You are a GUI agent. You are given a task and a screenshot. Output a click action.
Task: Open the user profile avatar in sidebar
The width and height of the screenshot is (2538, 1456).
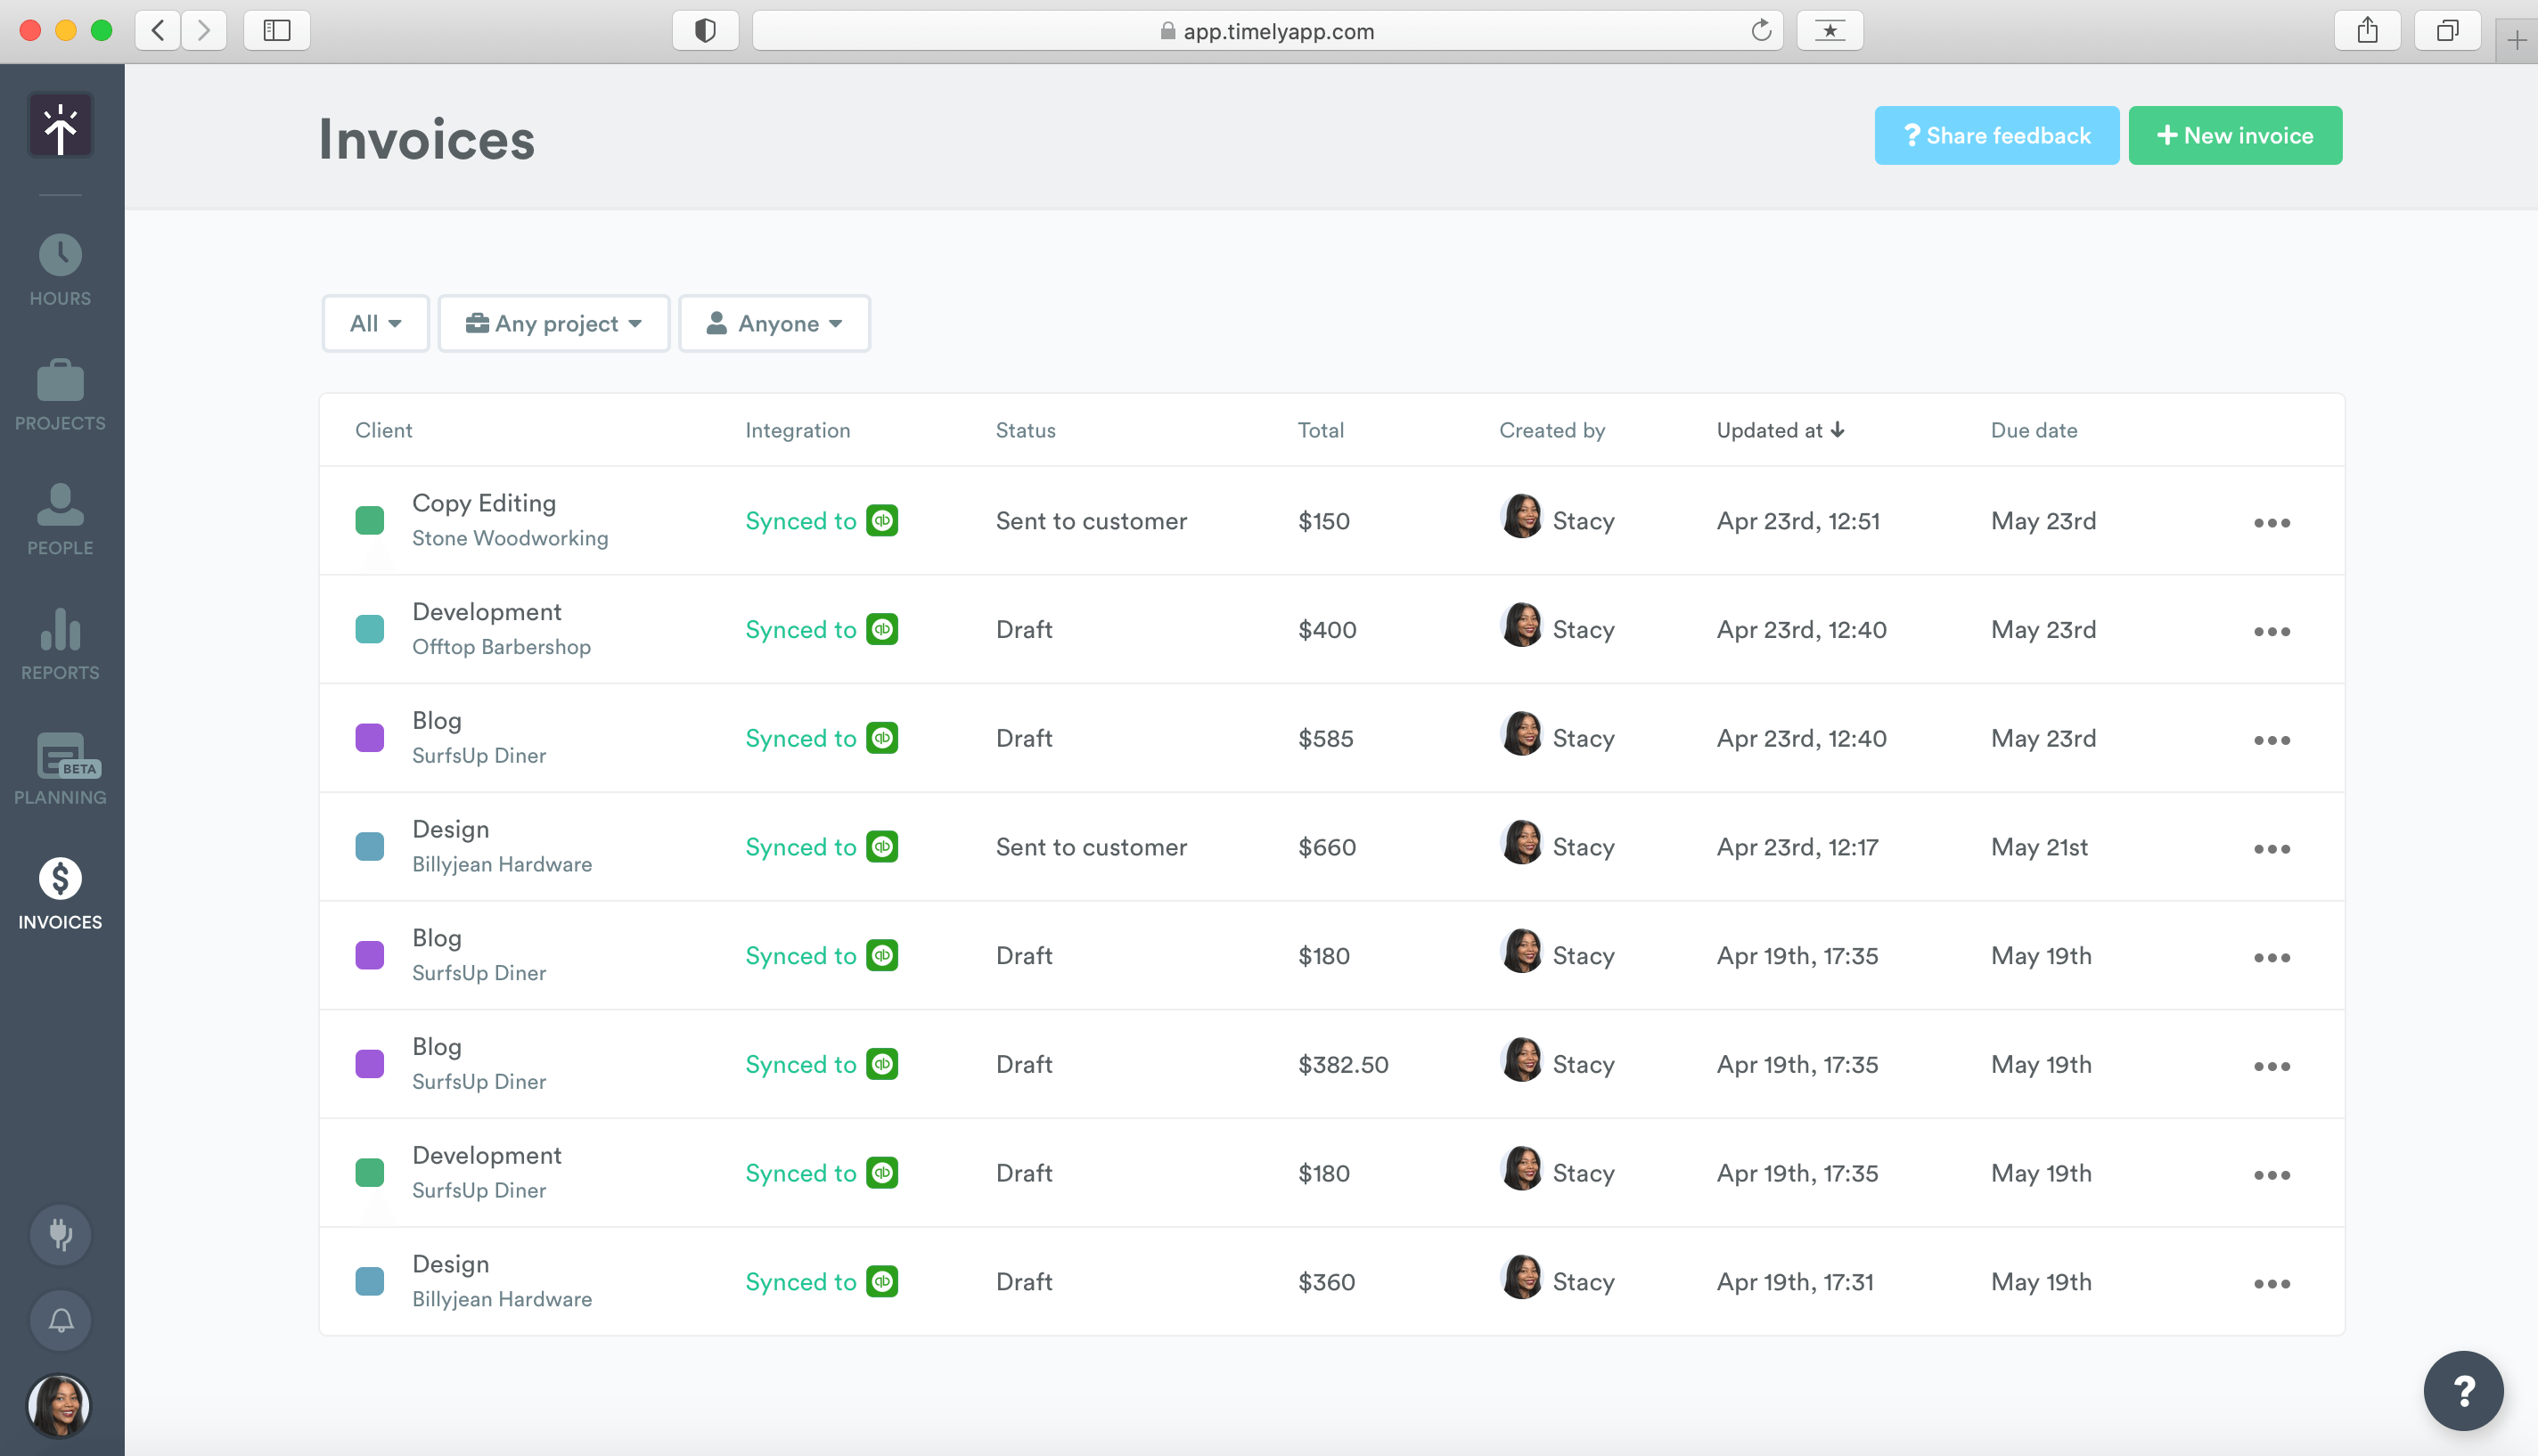tap(60, 1405)
